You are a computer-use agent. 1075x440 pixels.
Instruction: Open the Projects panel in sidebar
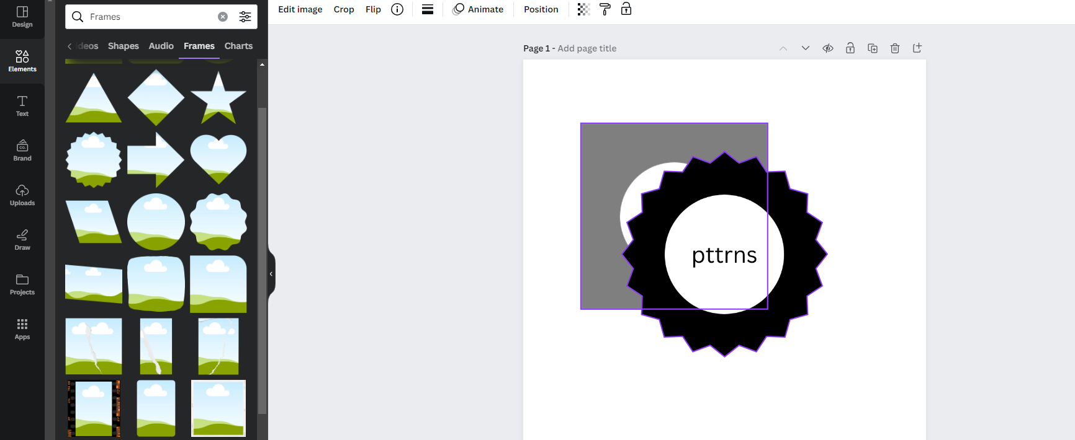point(22,284)
